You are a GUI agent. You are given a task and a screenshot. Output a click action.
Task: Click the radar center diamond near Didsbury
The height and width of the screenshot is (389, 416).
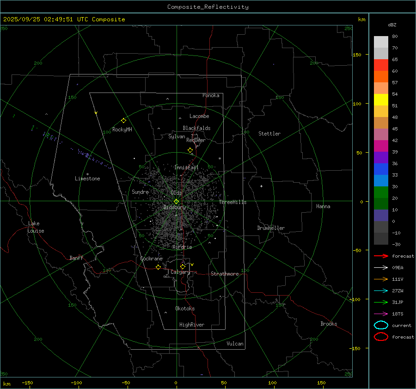(176, 201)
